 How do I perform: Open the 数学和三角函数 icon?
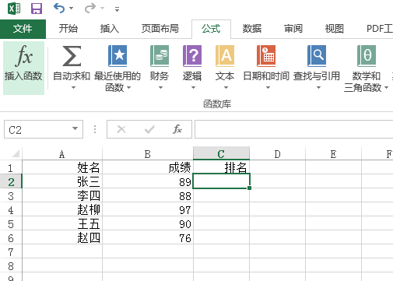(367, 56)
